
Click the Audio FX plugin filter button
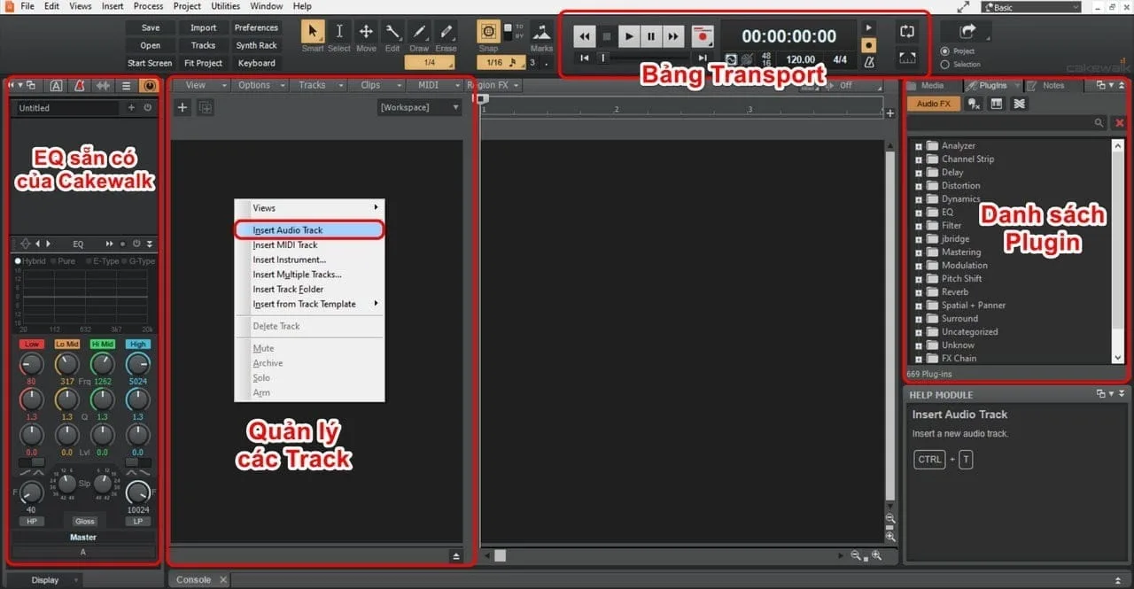click(x=933, y=104)
